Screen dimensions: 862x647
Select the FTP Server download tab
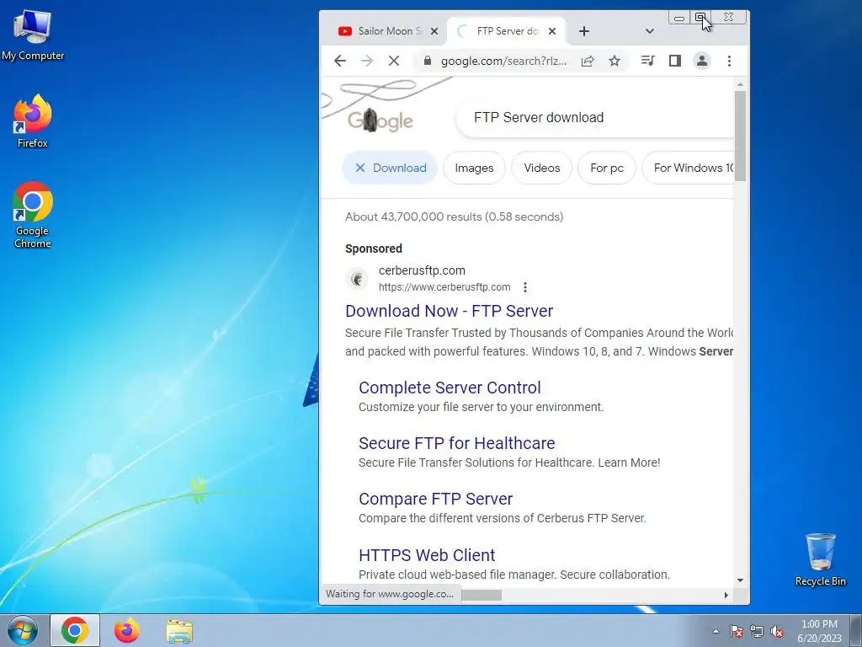pos(507,31)
